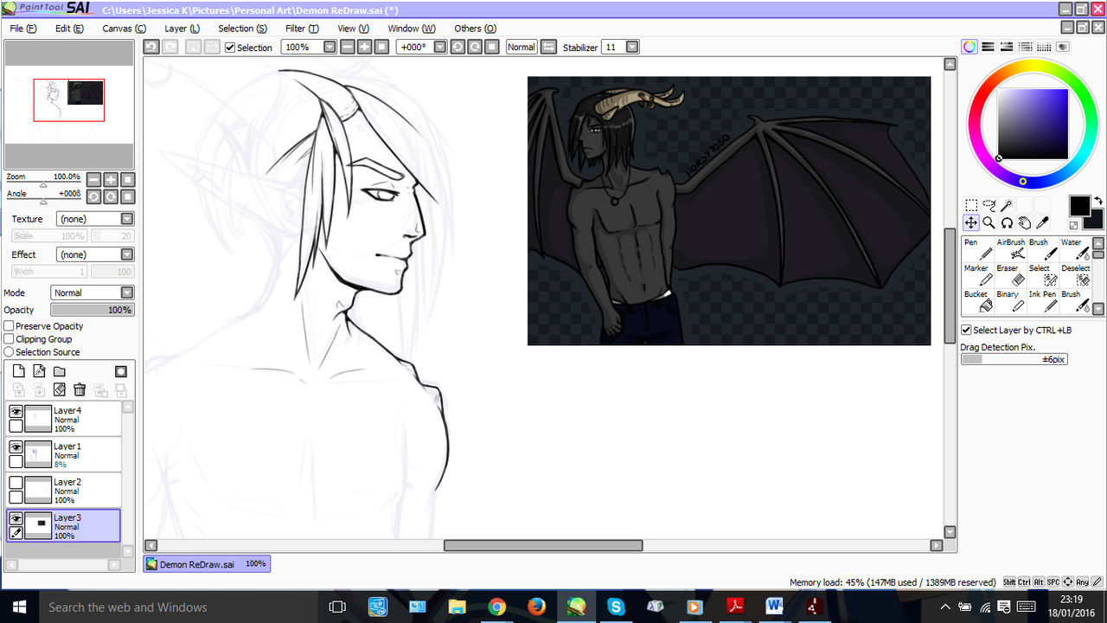
Task: Hide Layer1 with its eye icon
Action: [x=16, y=447]
